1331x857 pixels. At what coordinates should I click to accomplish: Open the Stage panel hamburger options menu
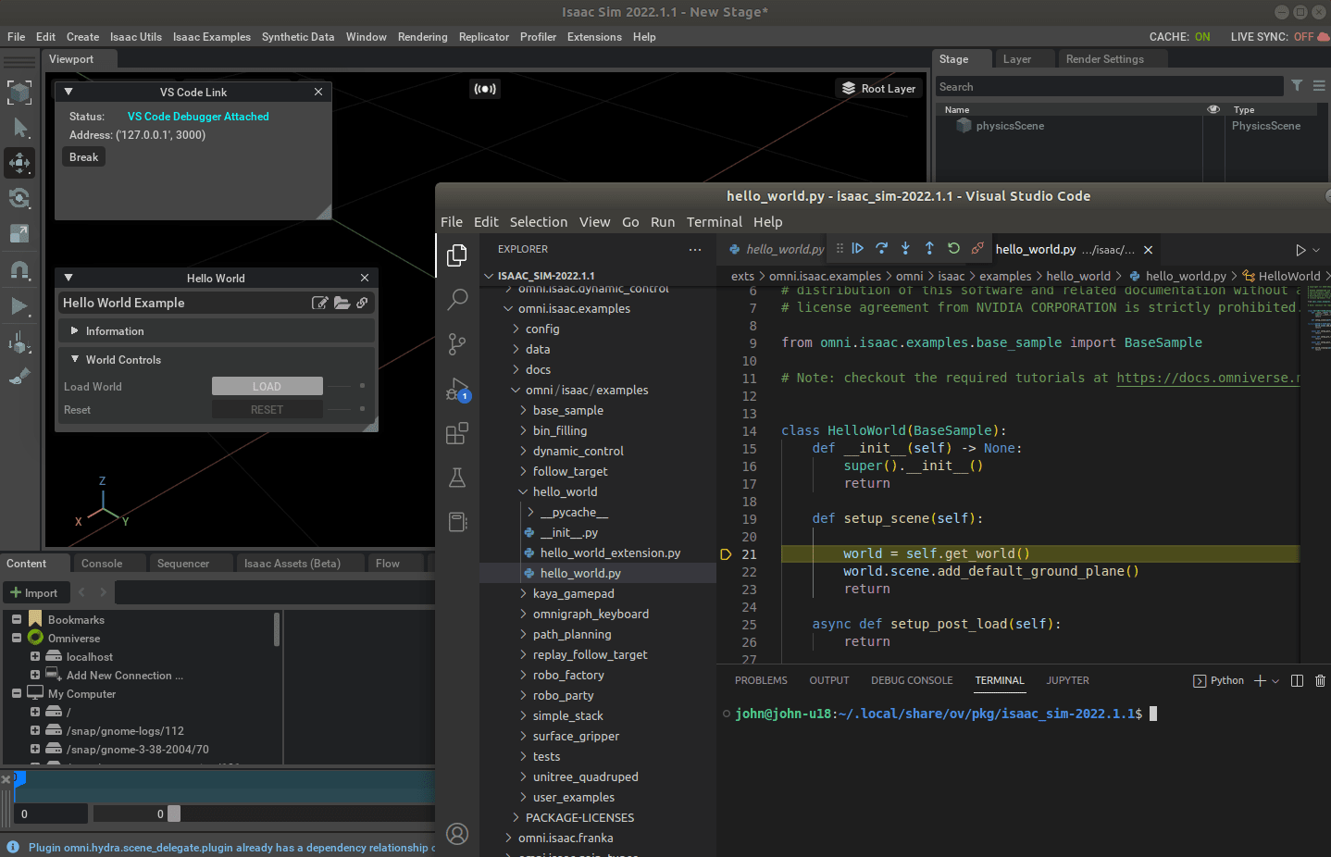(1319, 85)
